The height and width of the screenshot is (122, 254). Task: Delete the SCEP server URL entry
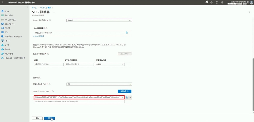click(x=126, y=97)
